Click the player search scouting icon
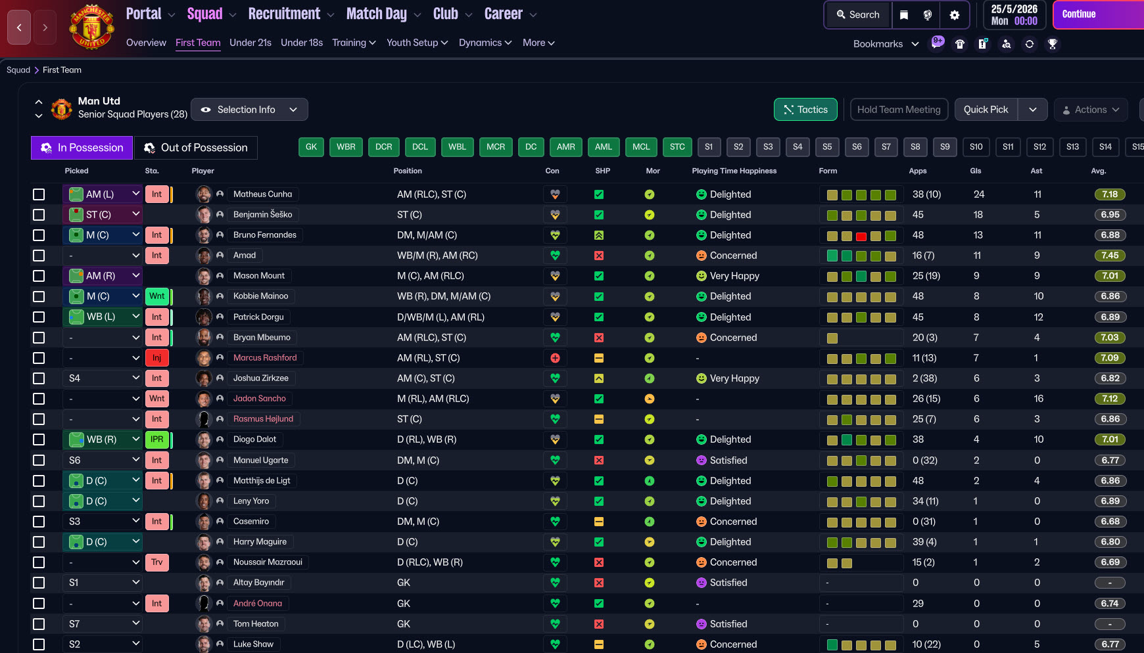The height and width of the screenshot is (653, 1144). pos(1006,44)
